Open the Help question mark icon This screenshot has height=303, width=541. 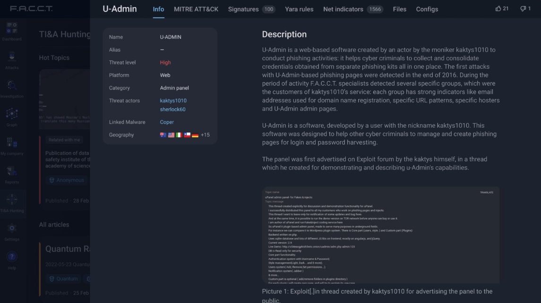[12, 257]
